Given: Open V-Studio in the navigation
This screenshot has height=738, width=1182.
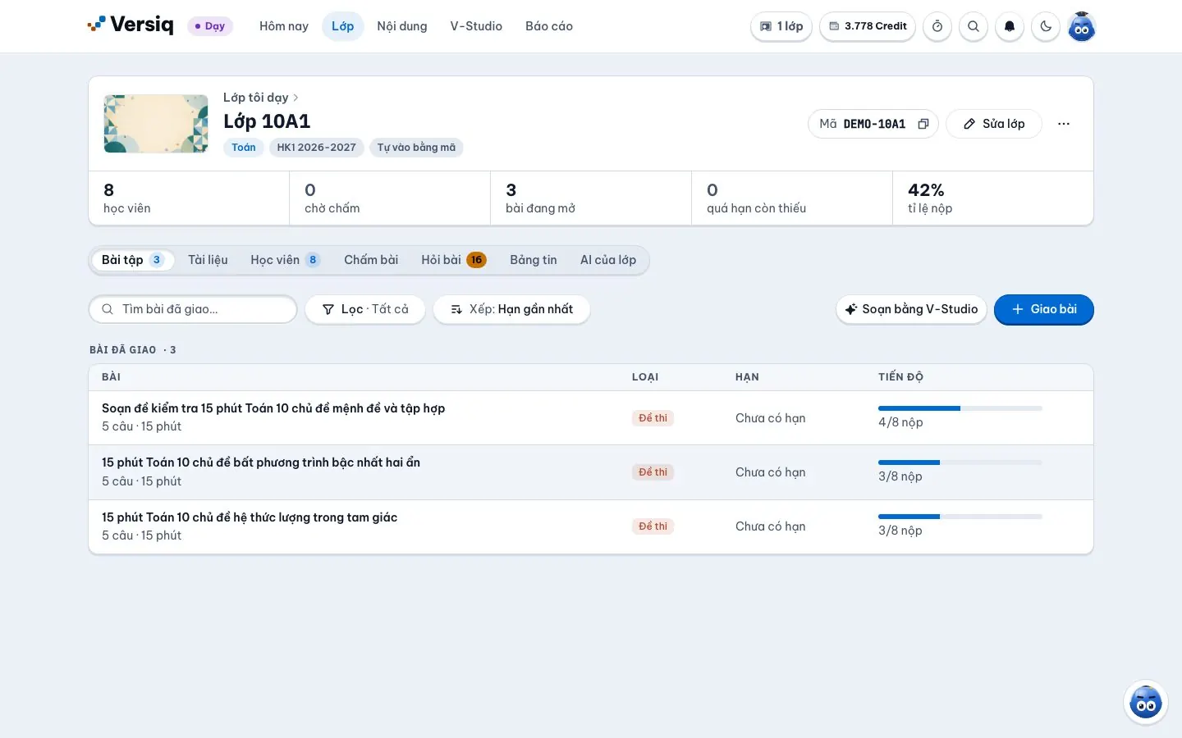Looking at the screenshot, I should tap(476, 26).
